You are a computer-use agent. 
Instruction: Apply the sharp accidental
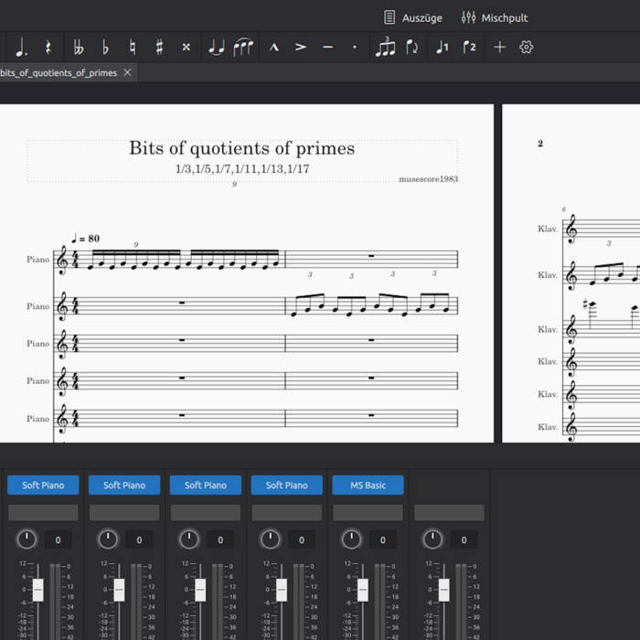click(159, 48)
